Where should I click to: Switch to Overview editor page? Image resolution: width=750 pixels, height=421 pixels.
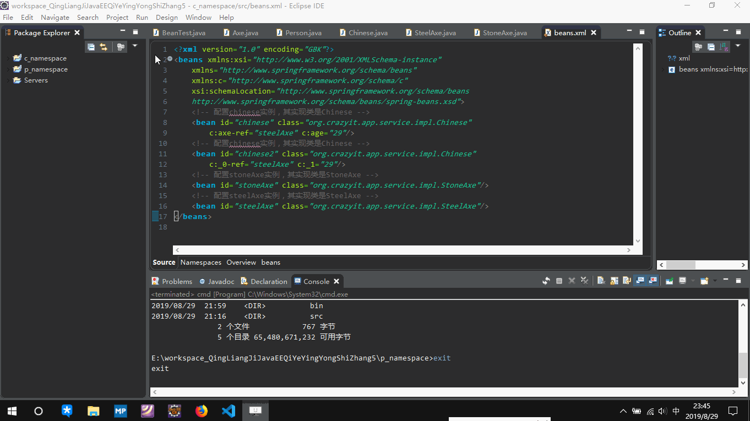point(241,263)
